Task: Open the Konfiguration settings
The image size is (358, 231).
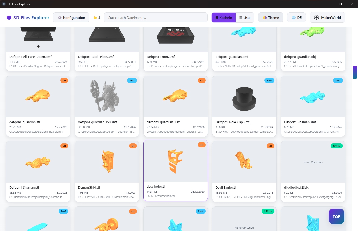Action: coord(71,18)
